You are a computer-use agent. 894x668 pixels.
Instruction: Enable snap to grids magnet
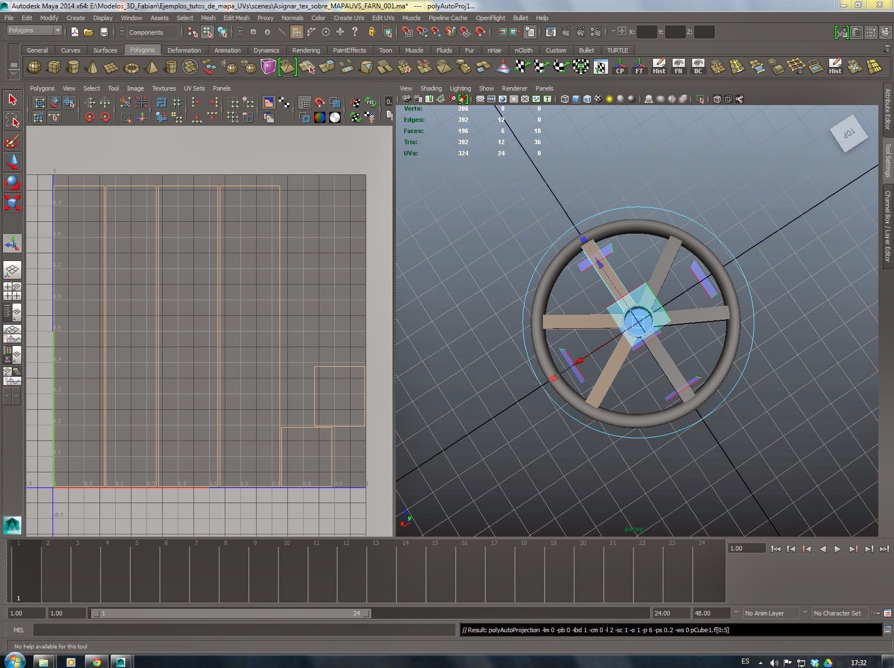[407, 32]
